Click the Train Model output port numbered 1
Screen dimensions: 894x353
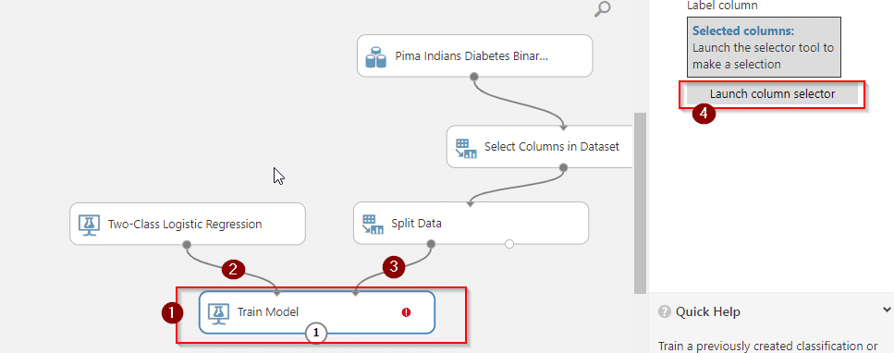(x=316, y=333)
